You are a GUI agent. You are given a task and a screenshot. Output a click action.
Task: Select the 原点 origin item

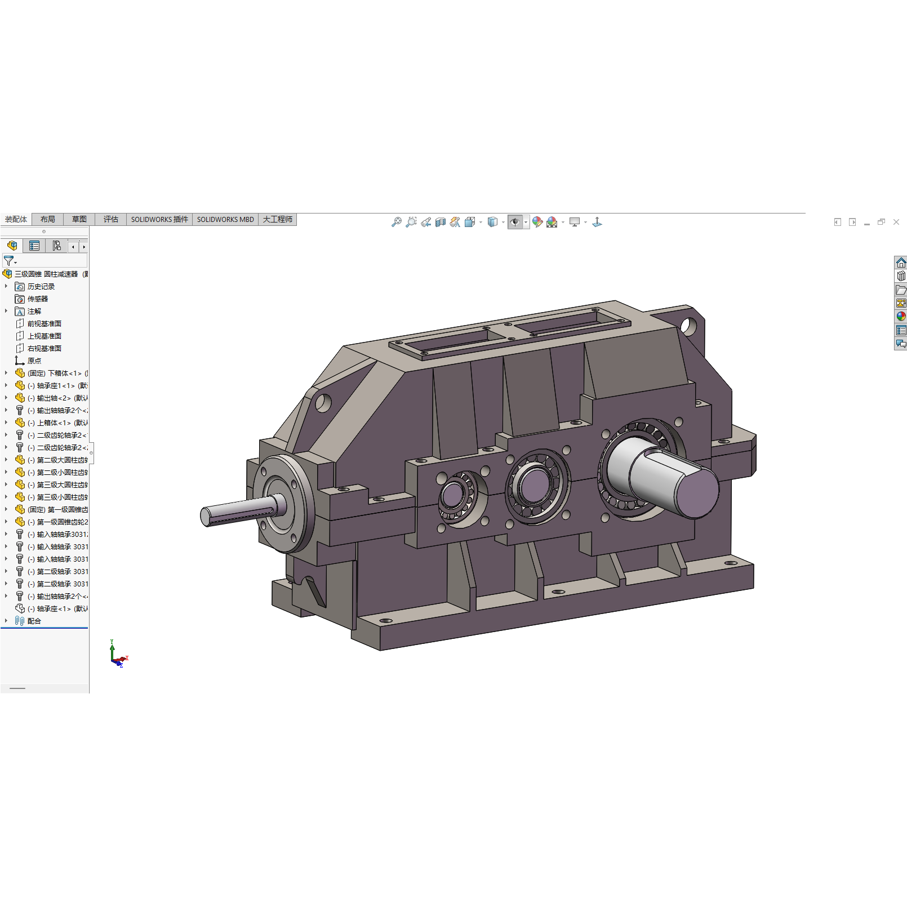[x=34, y=361]
